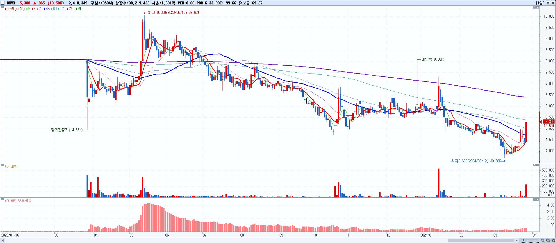Click the volume figure 2,410,349
This screenshot has height=243, width=556.
coord(78,3)
